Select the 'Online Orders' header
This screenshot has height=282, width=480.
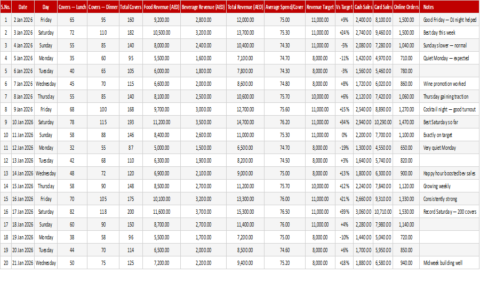[x=406, y=7]
